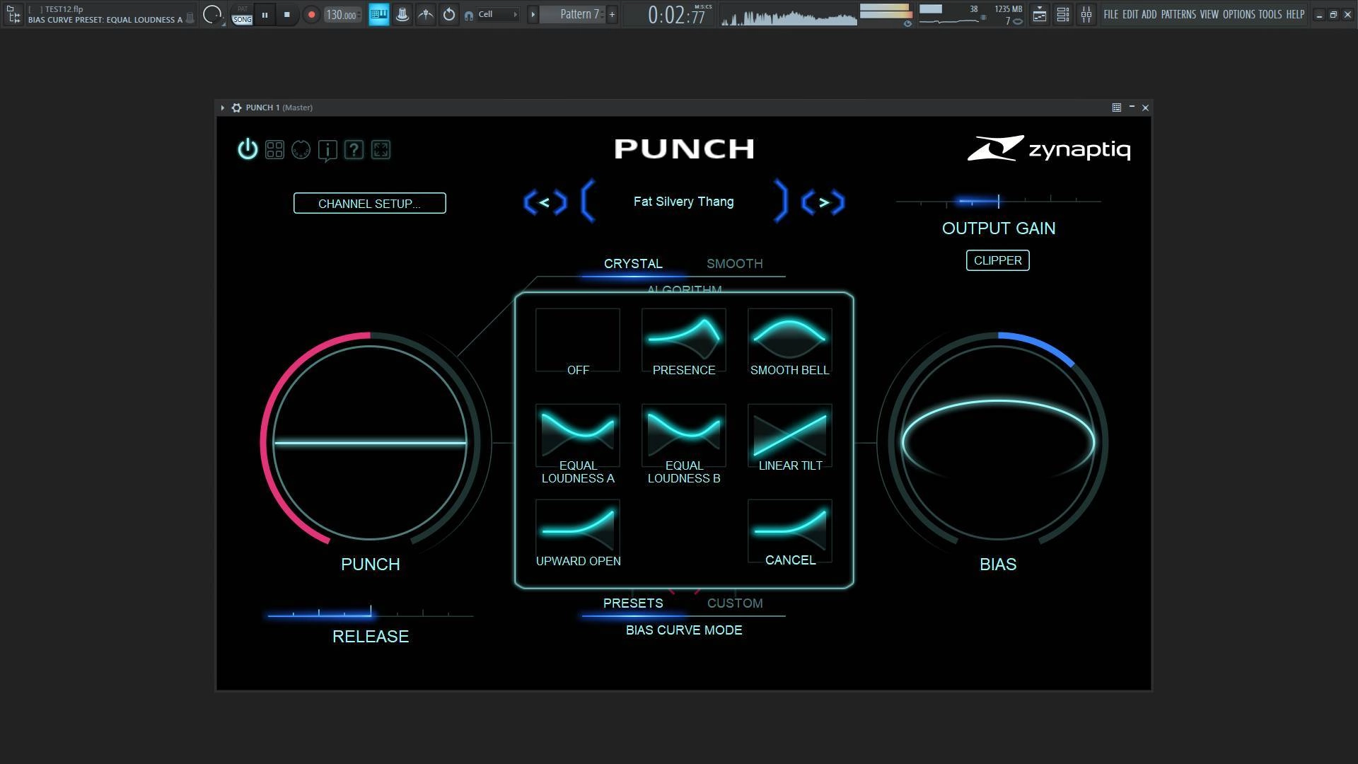Switch to PAT pattern mode
1358x764 pixels.
click(x=242, y=9)
